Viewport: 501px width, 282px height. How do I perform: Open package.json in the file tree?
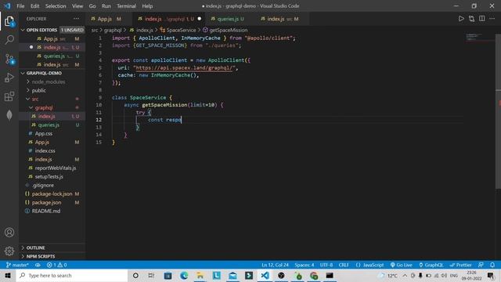(x=46, y=202)
